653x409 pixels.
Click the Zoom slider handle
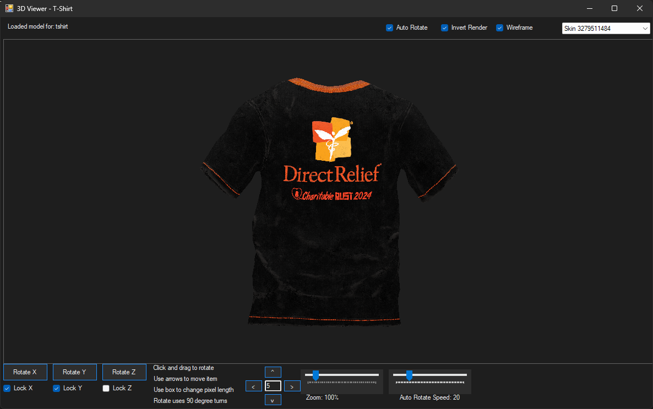[315, 375]
